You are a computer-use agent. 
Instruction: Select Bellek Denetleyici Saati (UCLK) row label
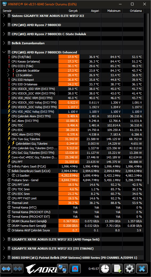coord(31,171)
